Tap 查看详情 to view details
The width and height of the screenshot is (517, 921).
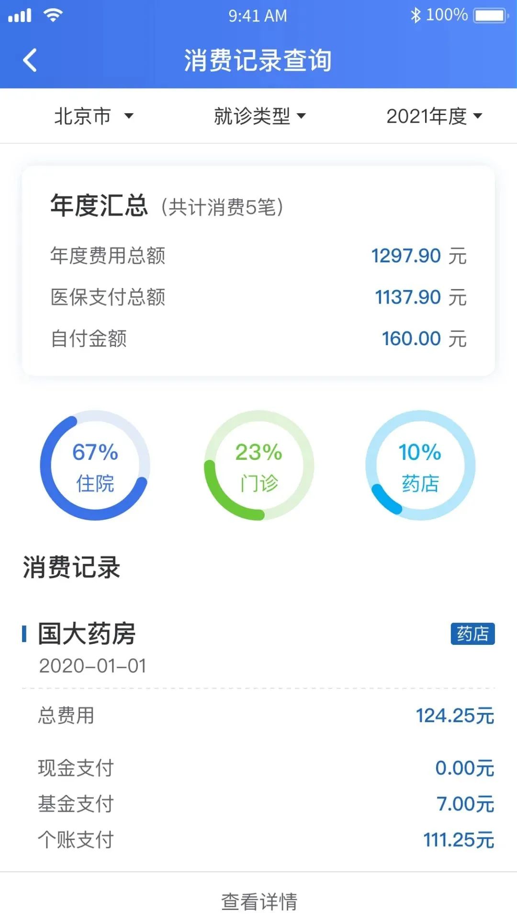pos(259,901)
